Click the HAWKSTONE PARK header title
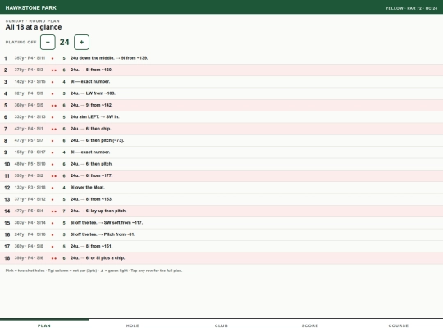The height and width of the screenshot is (332, 443). click(x=31, y=8)
